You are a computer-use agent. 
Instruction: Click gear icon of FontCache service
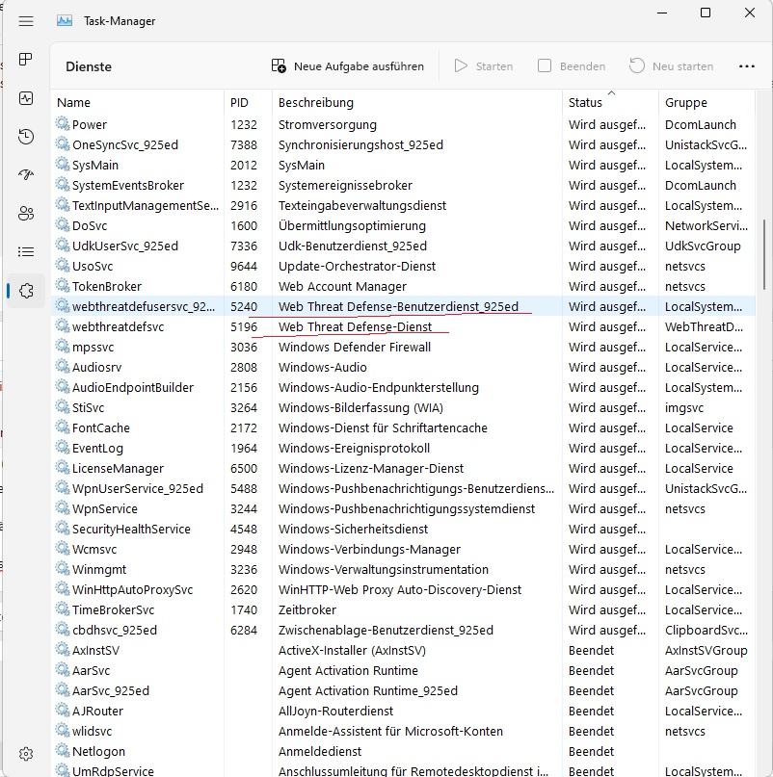pyautogui.click(x=63, y=427)
